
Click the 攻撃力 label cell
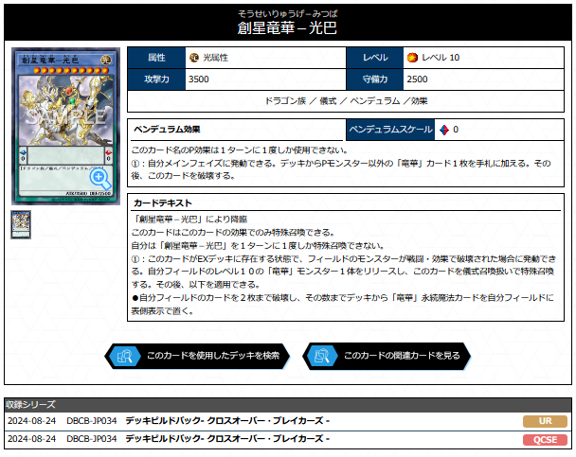tap(156, 79)
